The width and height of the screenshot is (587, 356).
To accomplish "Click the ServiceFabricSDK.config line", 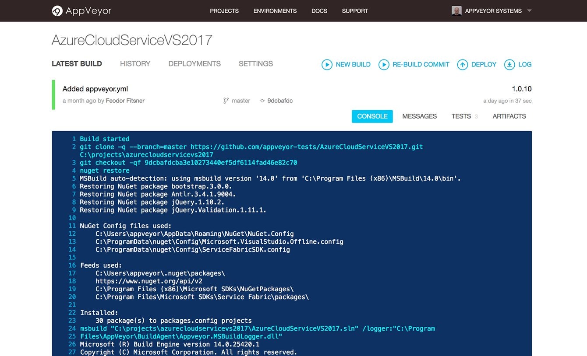I will click(193, 249).
